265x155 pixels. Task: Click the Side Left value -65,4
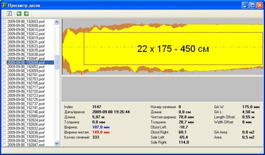point(183,137)
